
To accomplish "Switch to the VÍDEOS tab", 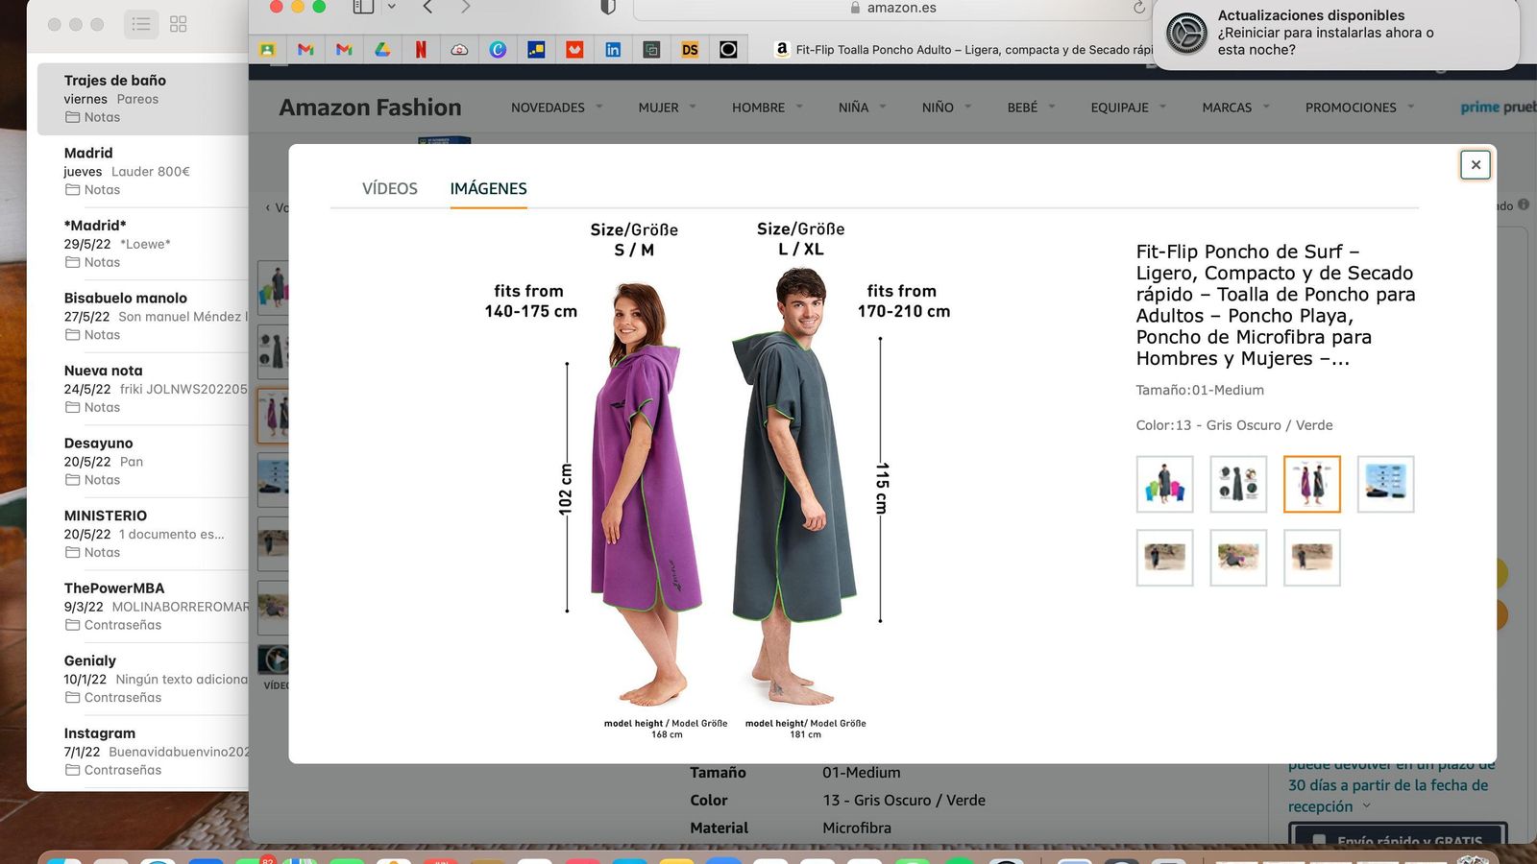I will [x=389, y=188].
